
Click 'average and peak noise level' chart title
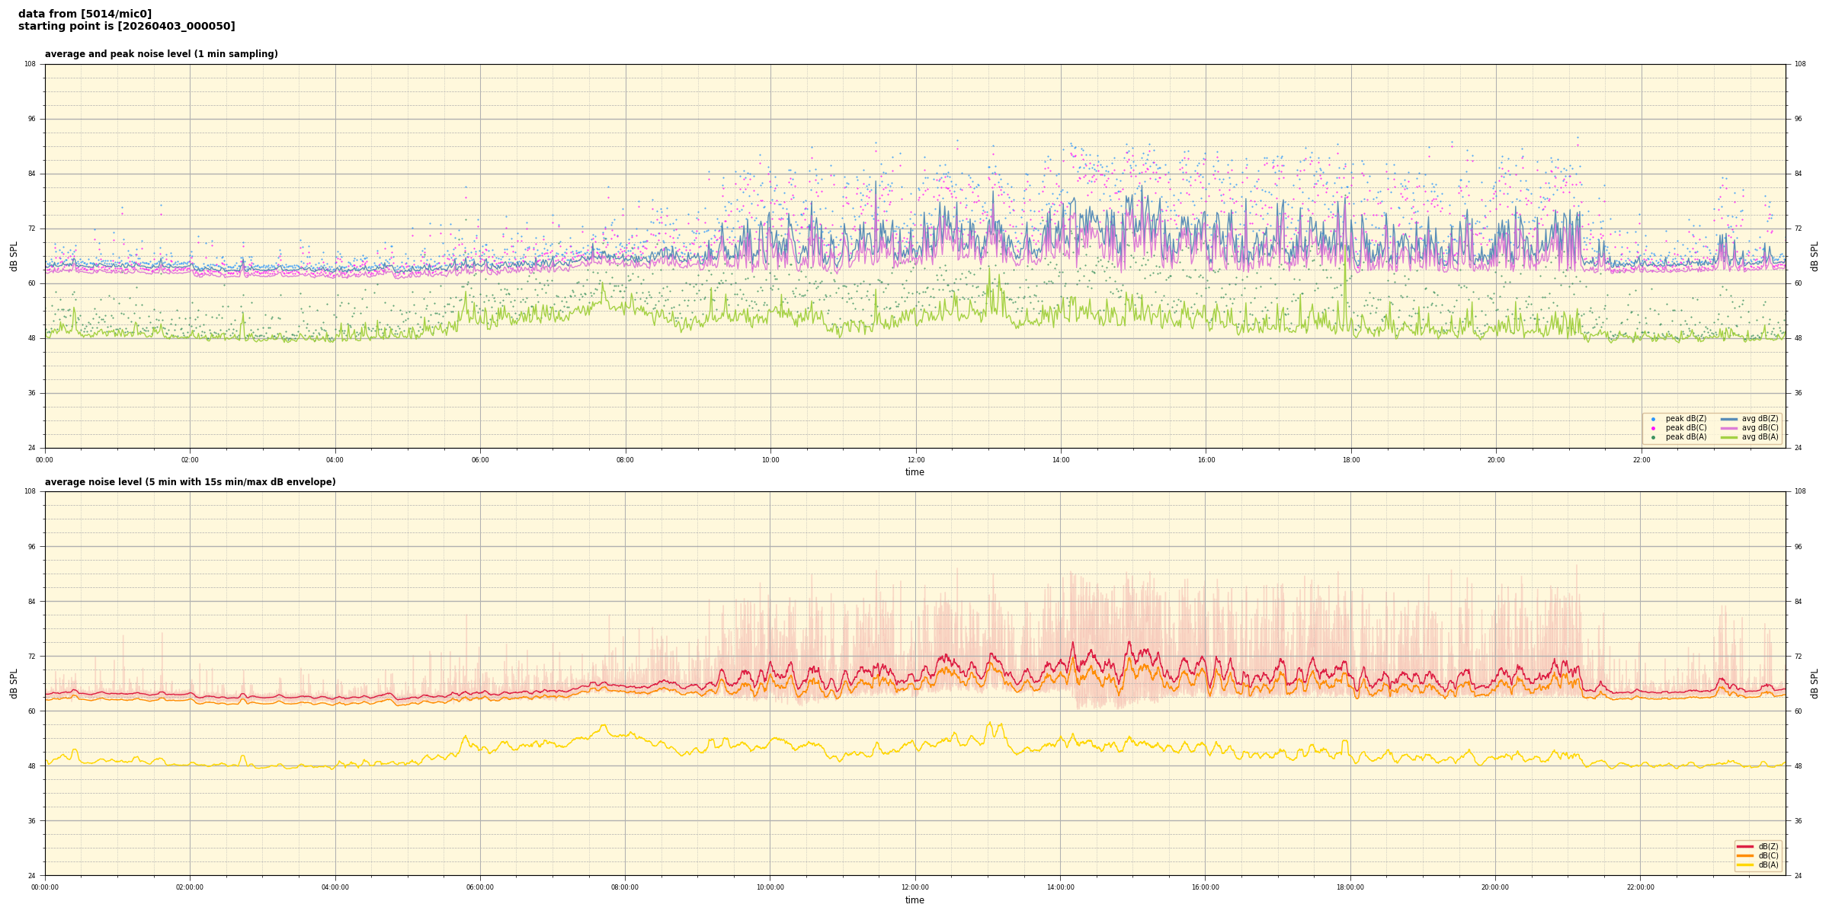[x=161, y=54]
